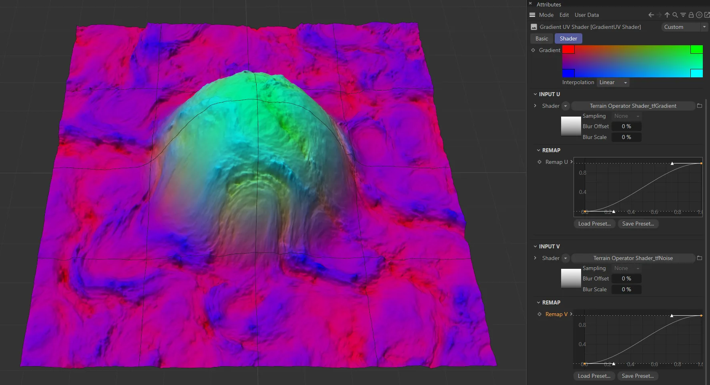Click the circular target mode icon
This screenshot has width=710, height=385.
tap(699, 15)
